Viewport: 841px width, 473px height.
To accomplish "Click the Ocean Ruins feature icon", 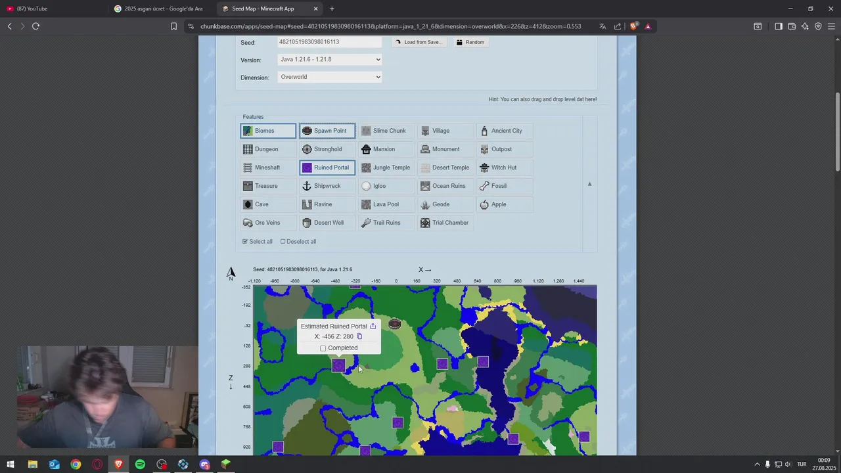I will [425, 186].
